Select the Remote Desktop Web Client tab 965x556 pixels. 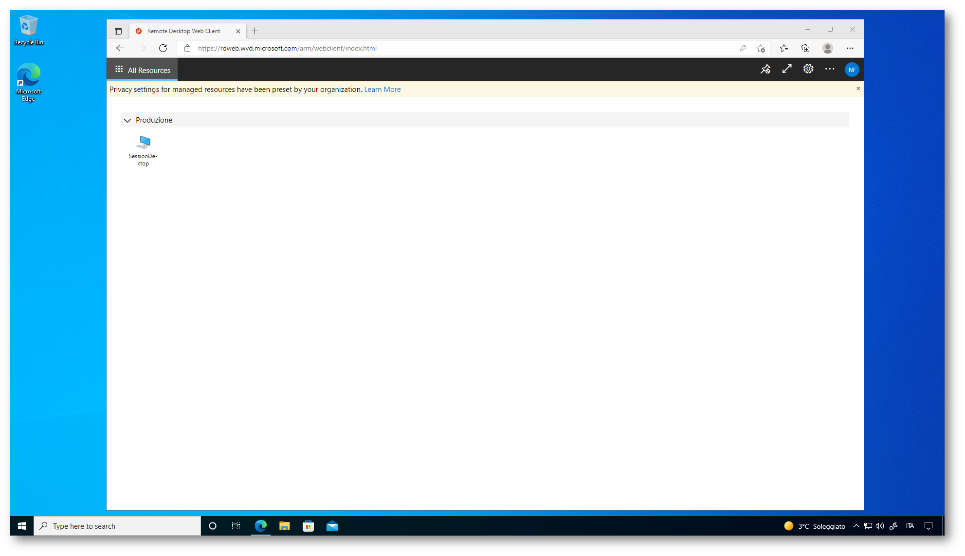tap(188, 31)
